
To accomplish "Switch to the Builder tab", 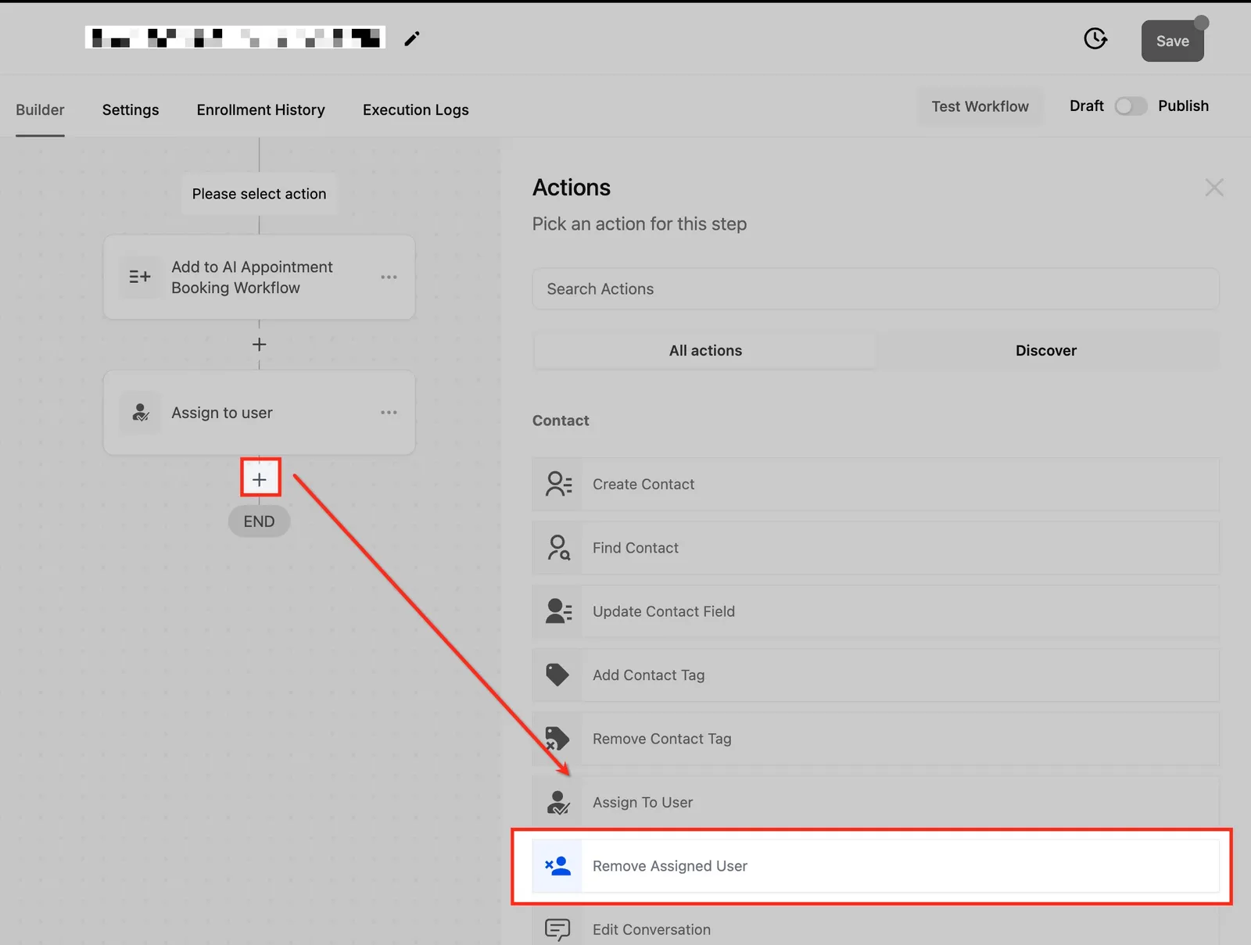I will [40, 109].
